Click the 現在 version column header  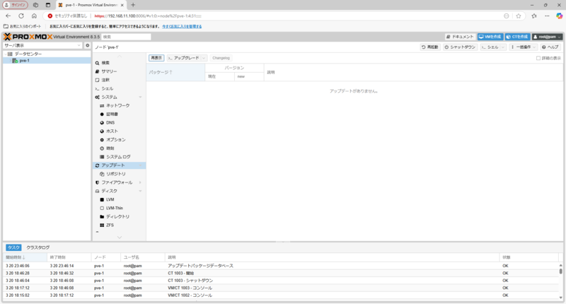point(219,76)
